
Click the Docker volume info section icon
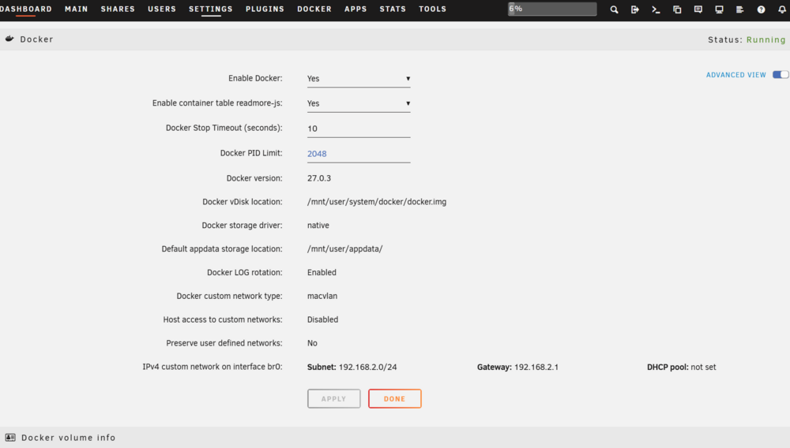click(x=10, y=438)
